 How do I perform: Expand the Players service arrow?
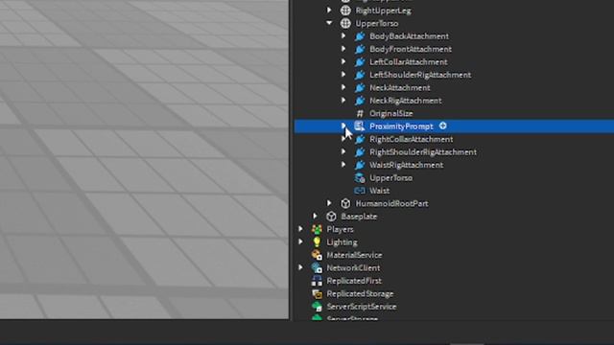tap(300, 229)
